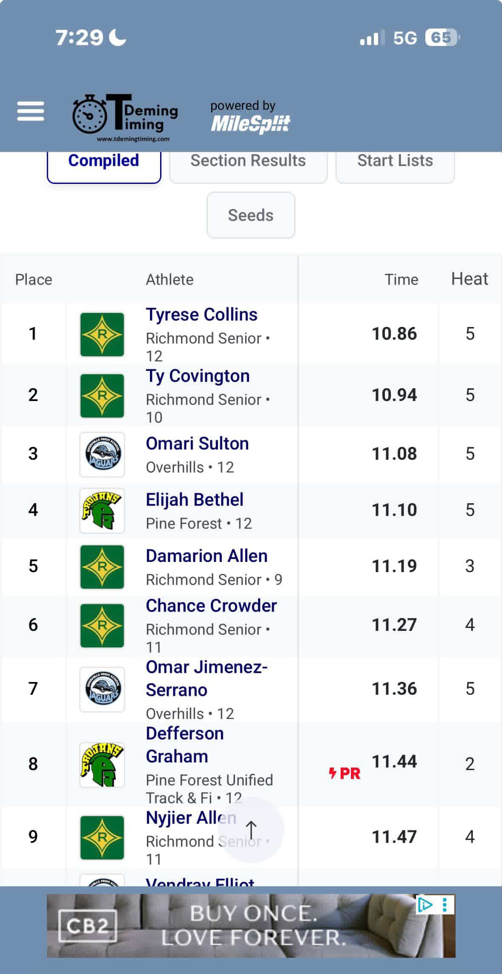The image size is (502, 974).
Task: Switch to the Compiled tab
Action: coord(104,161)
